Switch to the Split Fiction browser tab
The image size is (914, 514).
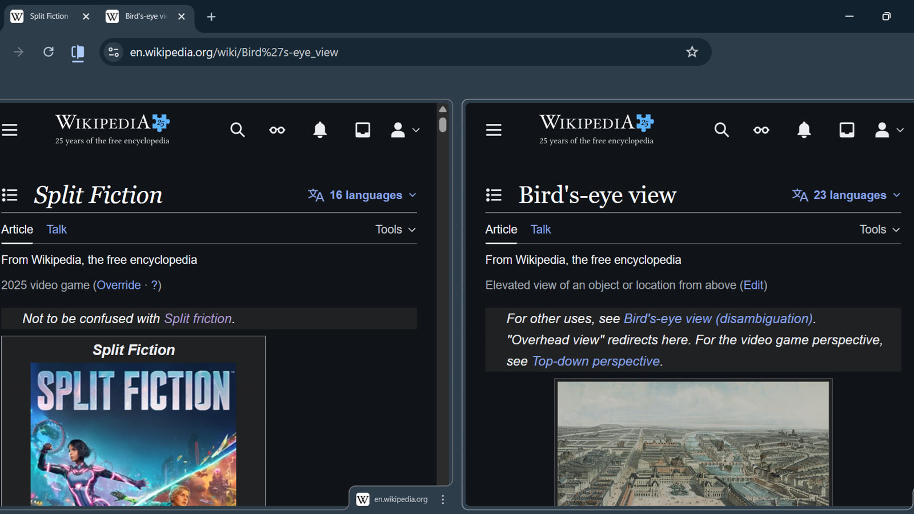[49, 17]
